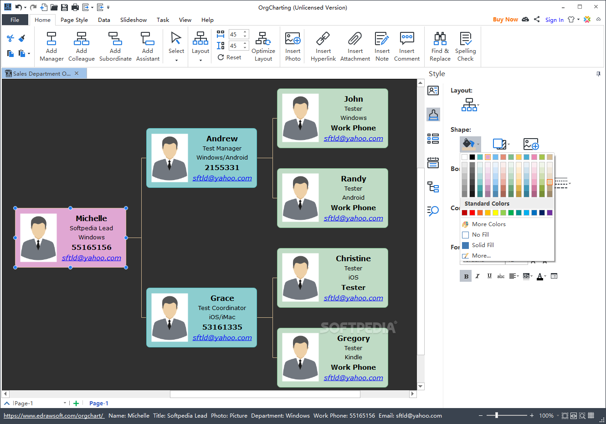Click Sign In
This screenshot has width=606, height=424.
554,20
